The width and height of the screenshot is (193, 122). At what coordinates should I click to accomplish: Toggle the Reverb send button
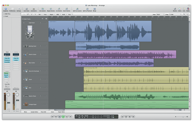(6, 75)
